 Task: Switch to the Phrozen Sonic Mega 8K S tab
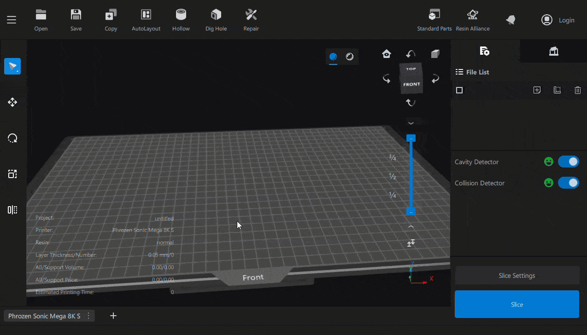[x=44, y=316]
